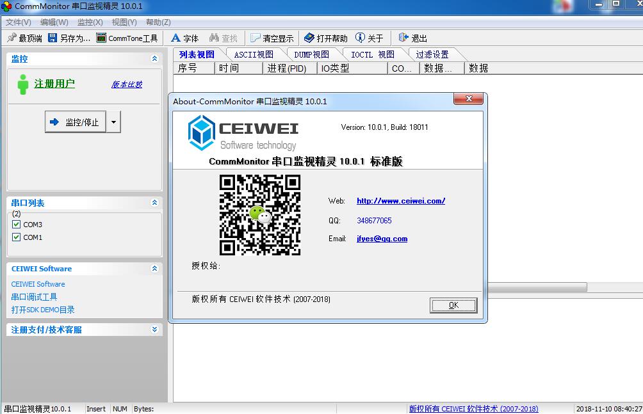Screen dimensions: 643x414
Task: Open the http://www.ceiwei.com/ link
Action: [400, 201]
